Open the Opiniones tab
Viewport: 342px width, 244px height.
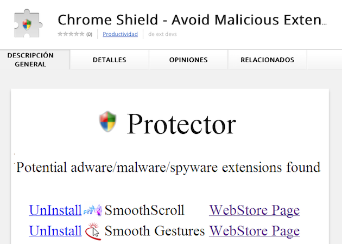(188, 60)
